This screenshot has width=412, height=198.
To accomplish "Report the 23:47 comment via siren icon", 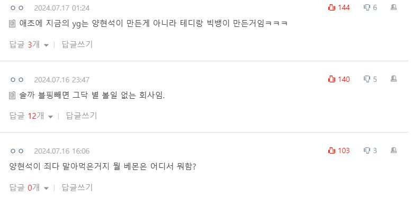I will click(x=393, y=79).
